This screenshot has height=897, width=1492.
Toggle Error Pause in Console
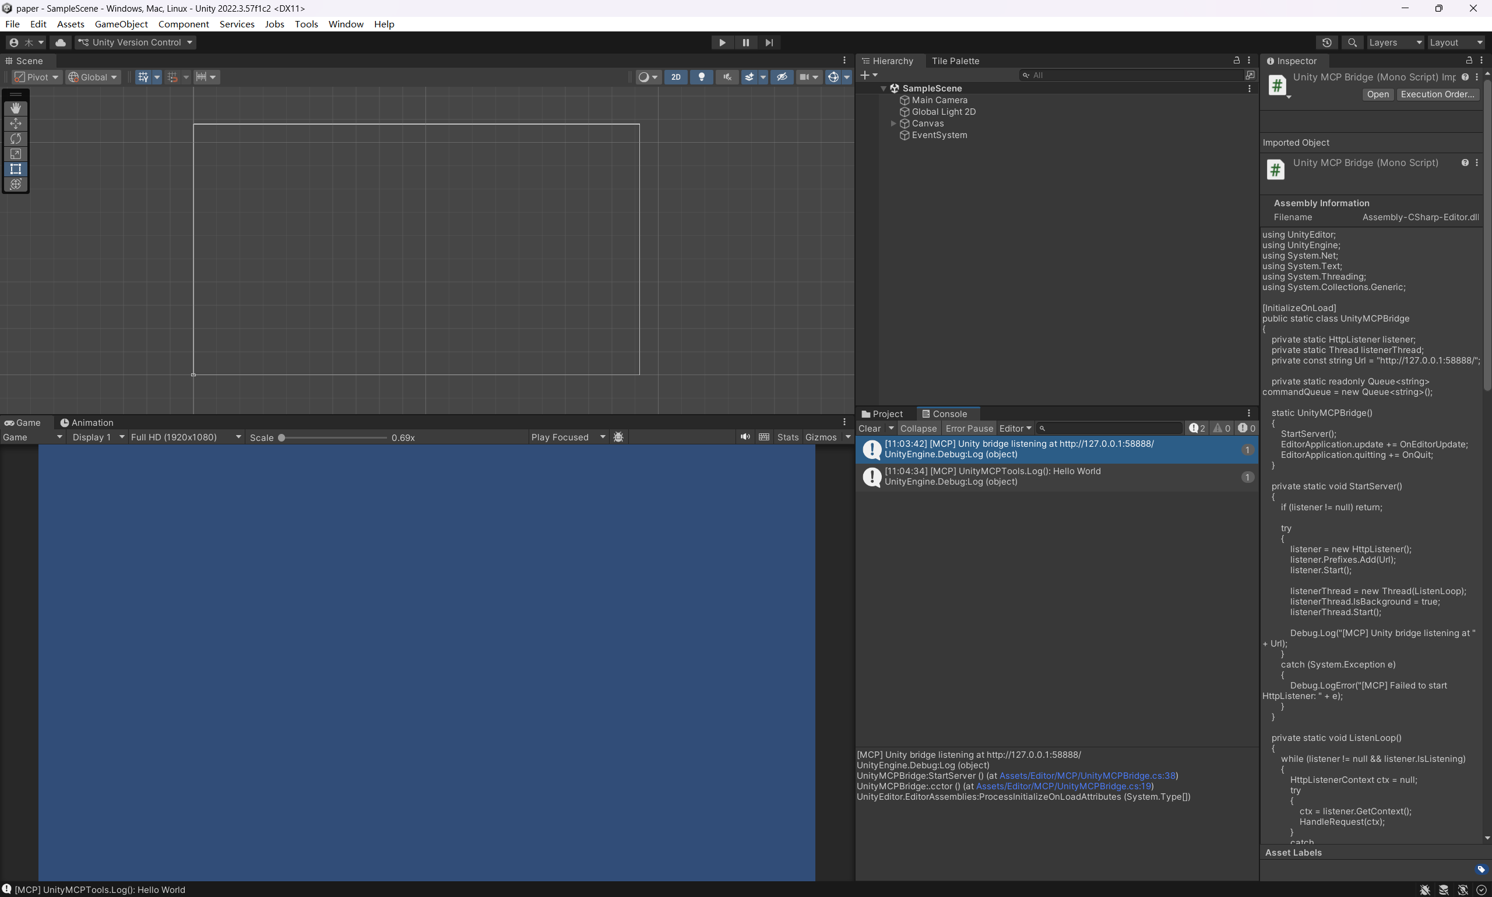point(969,428)
